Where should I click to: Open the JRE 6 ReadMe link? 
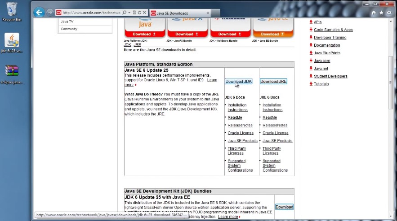270,117
